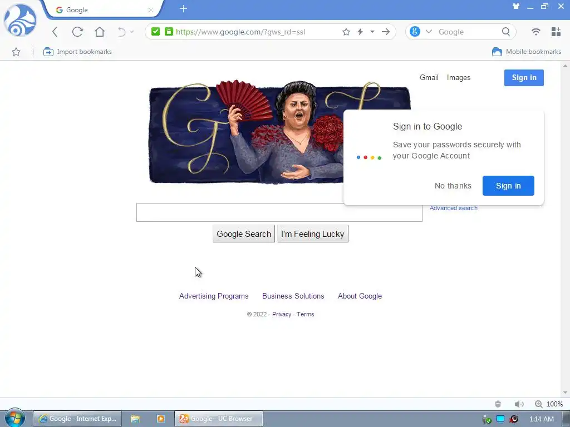Click Sign in button at page top
Screen dimensions: 570x427
pyautogui.click(x=524, y=78)
